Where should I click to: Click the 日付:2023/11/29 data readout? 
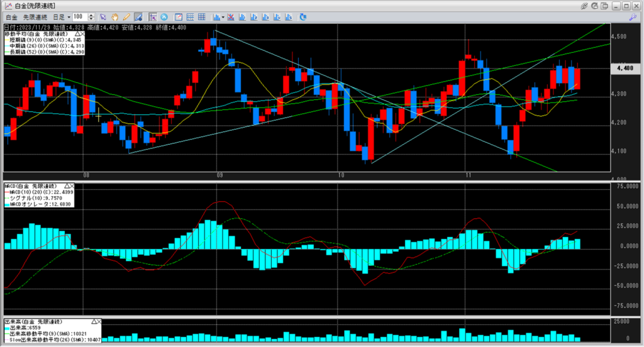[28, 28]
